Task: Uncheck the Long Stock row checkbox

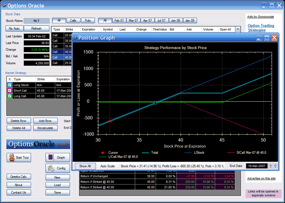Action: 10,85
